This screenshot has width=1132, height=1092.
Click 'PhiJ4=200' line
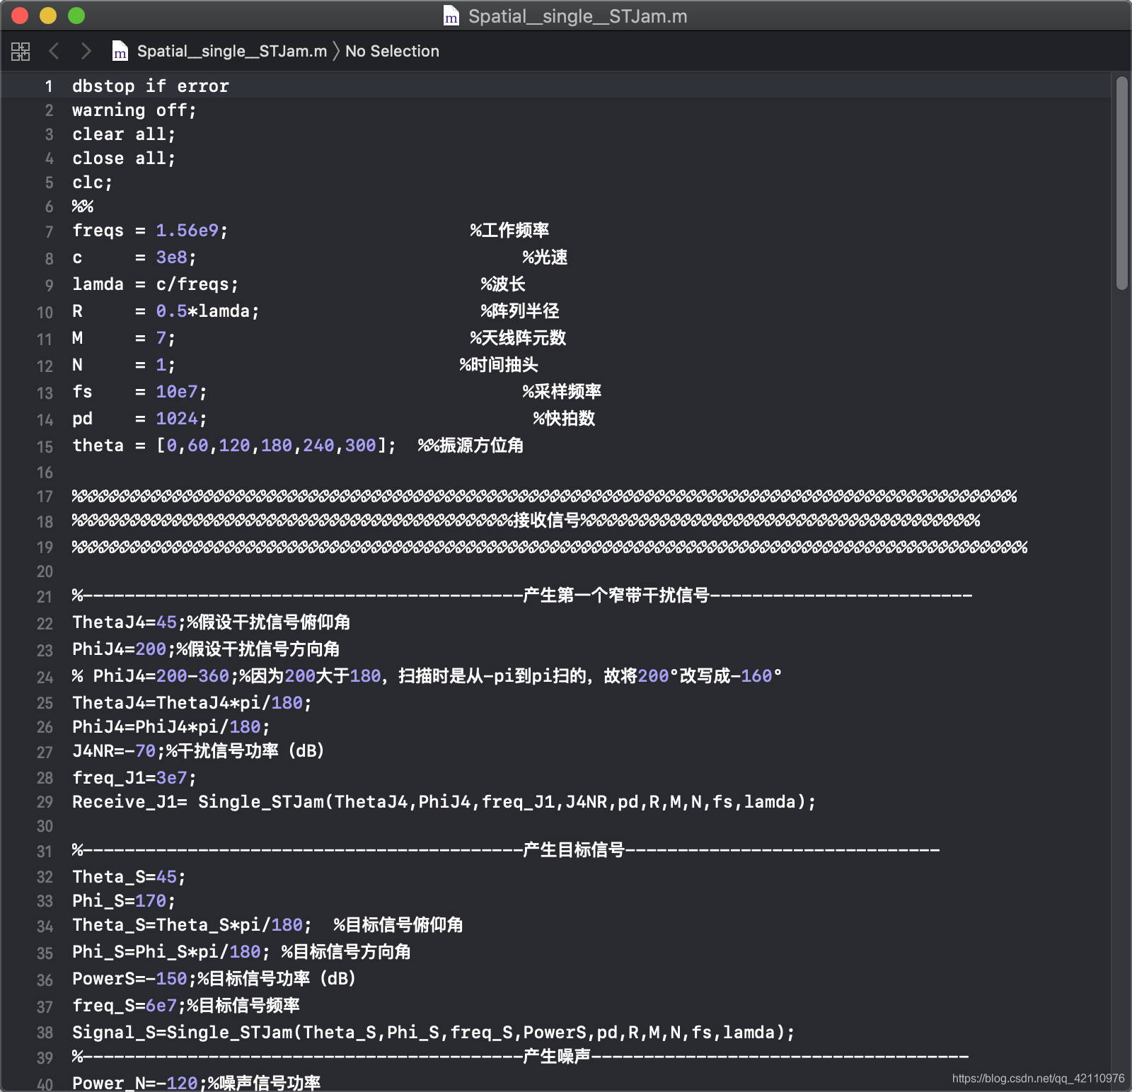tap(206, 649)
